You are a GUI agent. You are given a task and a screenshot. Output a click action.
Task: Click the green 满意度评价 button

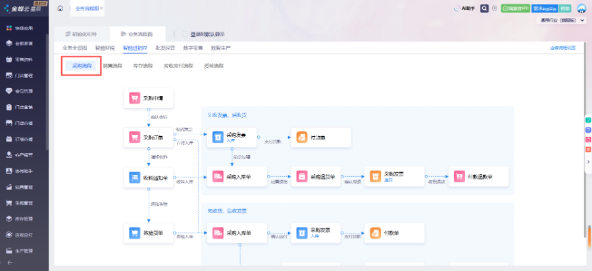pos(515,9)
